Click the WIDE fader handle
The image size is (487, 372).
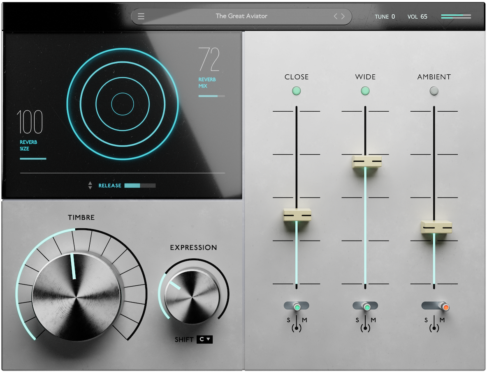[366, 161]
